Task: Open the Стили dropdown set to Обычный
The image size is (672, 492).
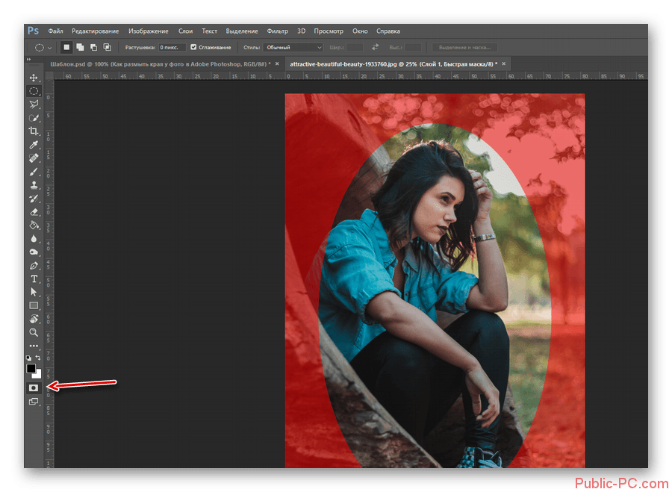Action: pyautogui.click(x=293, y=47)
